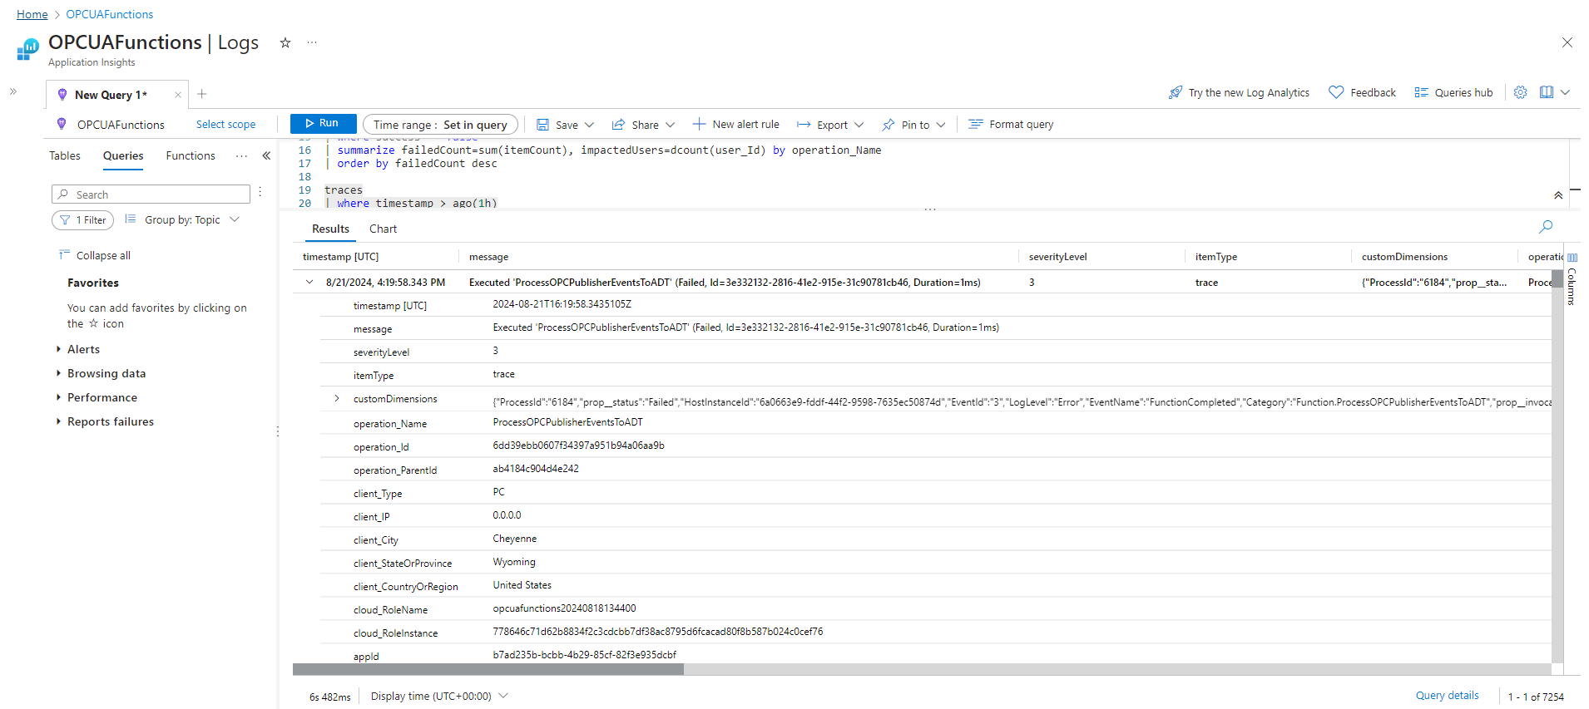Switch to the Queries tab
The width and height of the screenshot is (1589, 709).
coord(123,155)
